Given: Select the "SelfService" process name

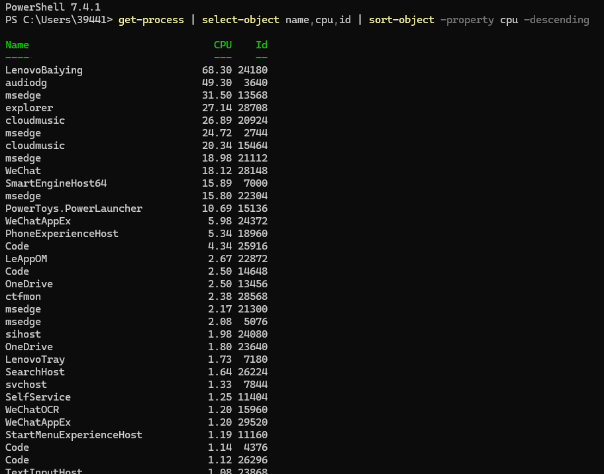Looking at the screenshot, I should pyautogui.click(x=38, y=397).
